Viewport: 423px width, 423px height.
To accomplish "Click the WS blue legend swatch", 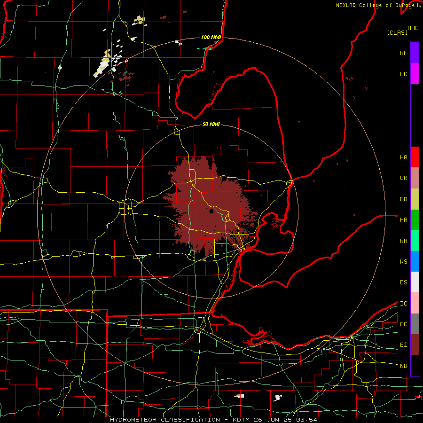I will pos(415,261).
